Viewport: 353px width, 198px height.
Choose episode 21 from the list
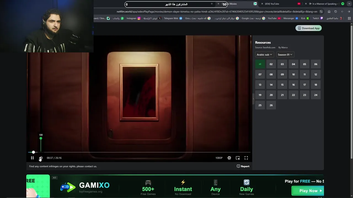coord(282,95)
